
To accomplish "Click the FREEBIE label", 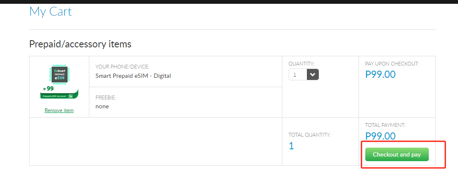I will pyautogui.click(x=106, y=98).
